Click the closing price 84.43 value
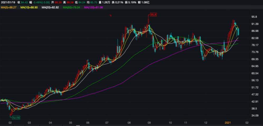Viewport: 263px width, 126px height. click(25, 3)
